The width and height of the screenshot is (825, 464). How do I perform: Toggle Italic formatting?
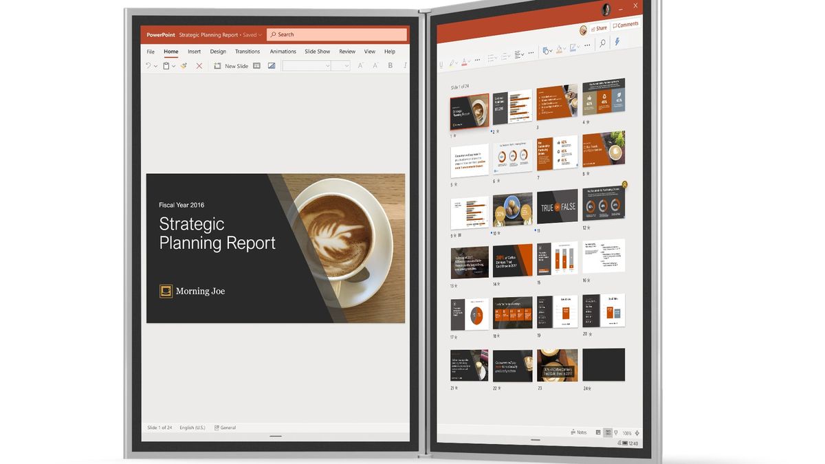click(x=405, y=65)
